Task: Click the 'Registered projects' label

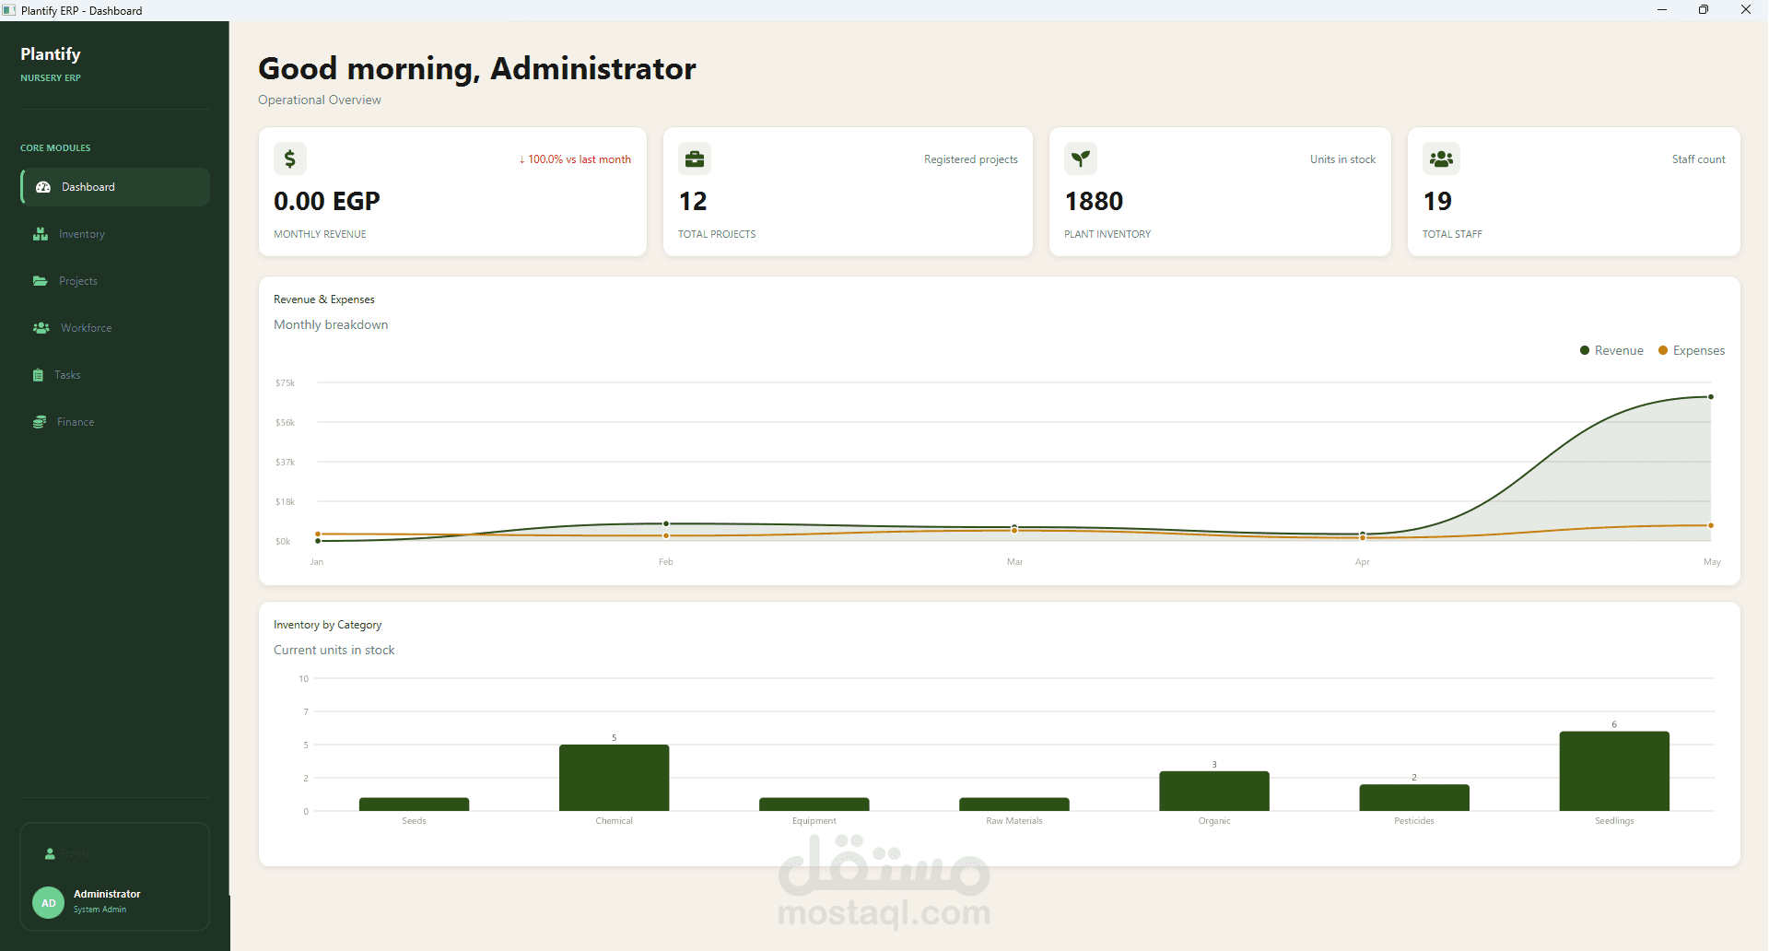Action: pyautogui.click(x=971, y=159)
